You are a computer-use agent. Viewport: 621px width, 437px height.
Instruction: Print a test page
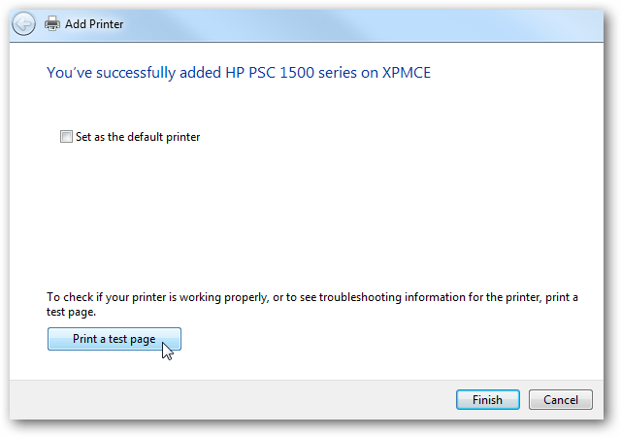pos(114,339)
